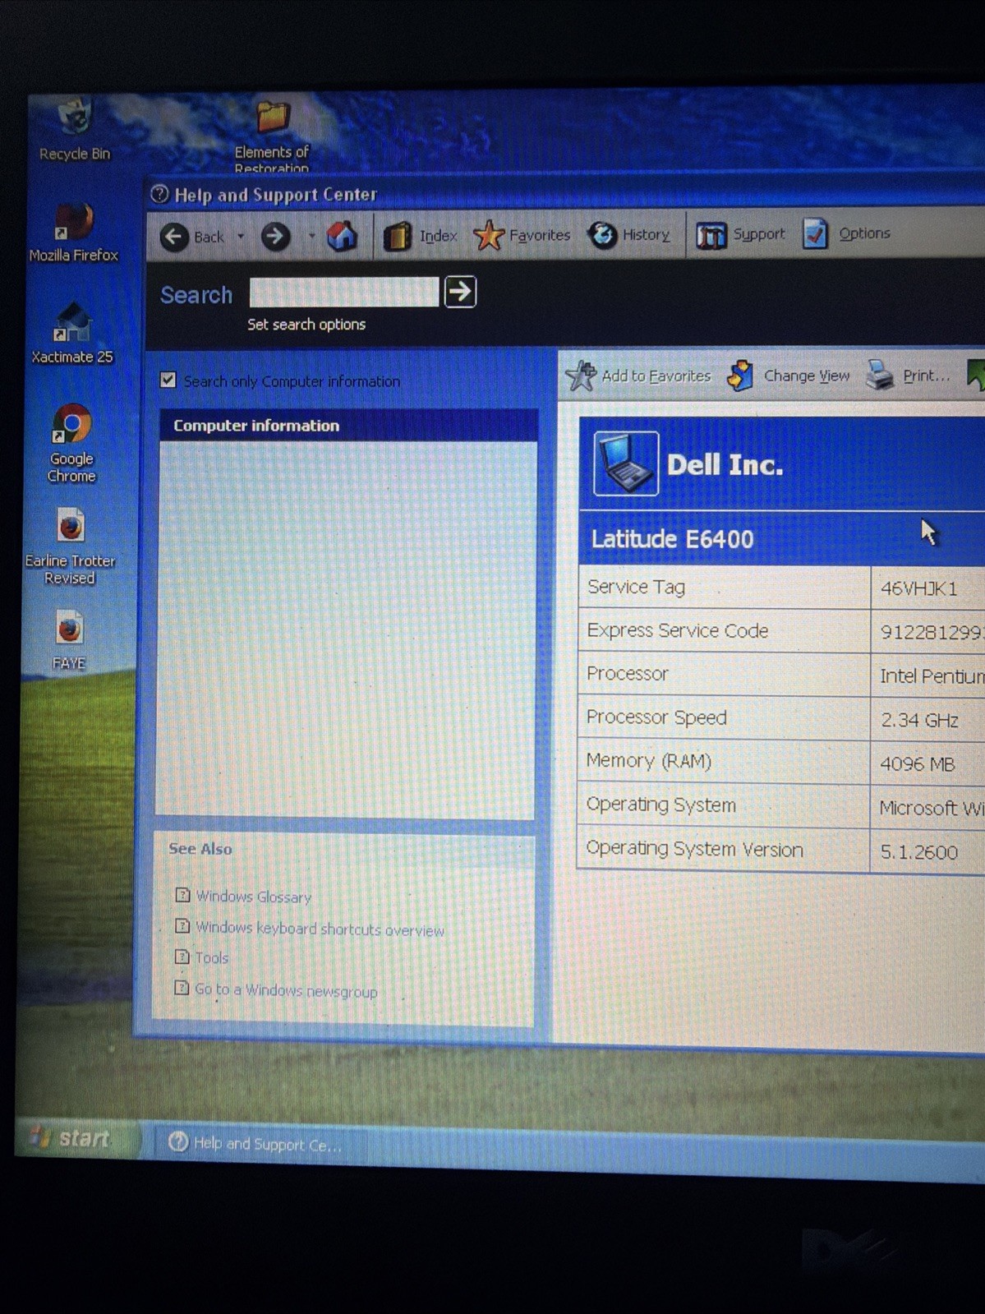Image resolution: width=985 pixels, height=1314 pixels.
Task: Select the Service Tag value 46VHJK1
Action: tap(918, 588)
